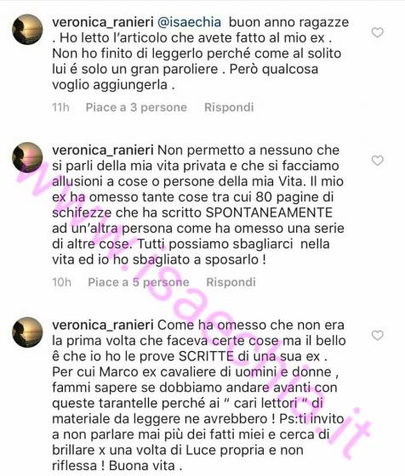
Task: Click the 10h timestamp
Action: [61, 282]
